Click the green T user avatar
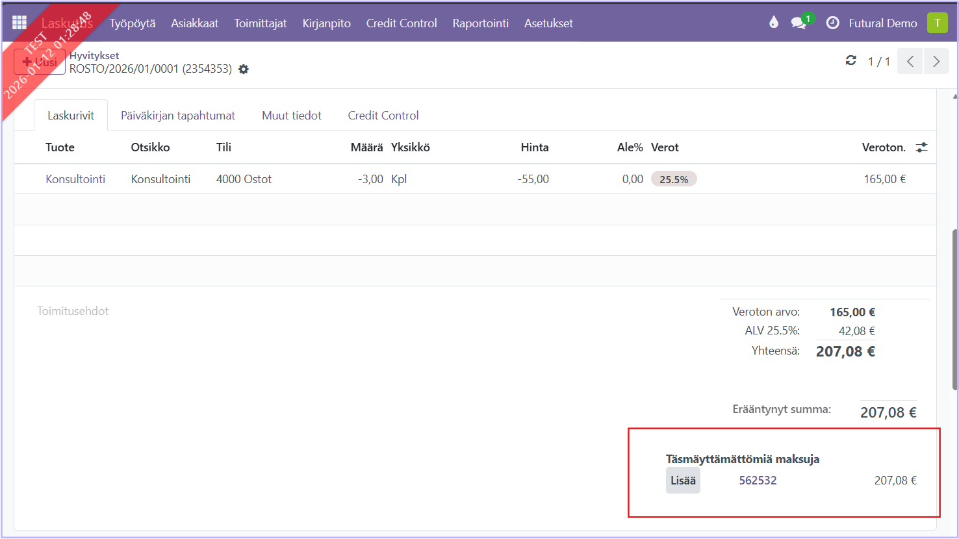 937,23
